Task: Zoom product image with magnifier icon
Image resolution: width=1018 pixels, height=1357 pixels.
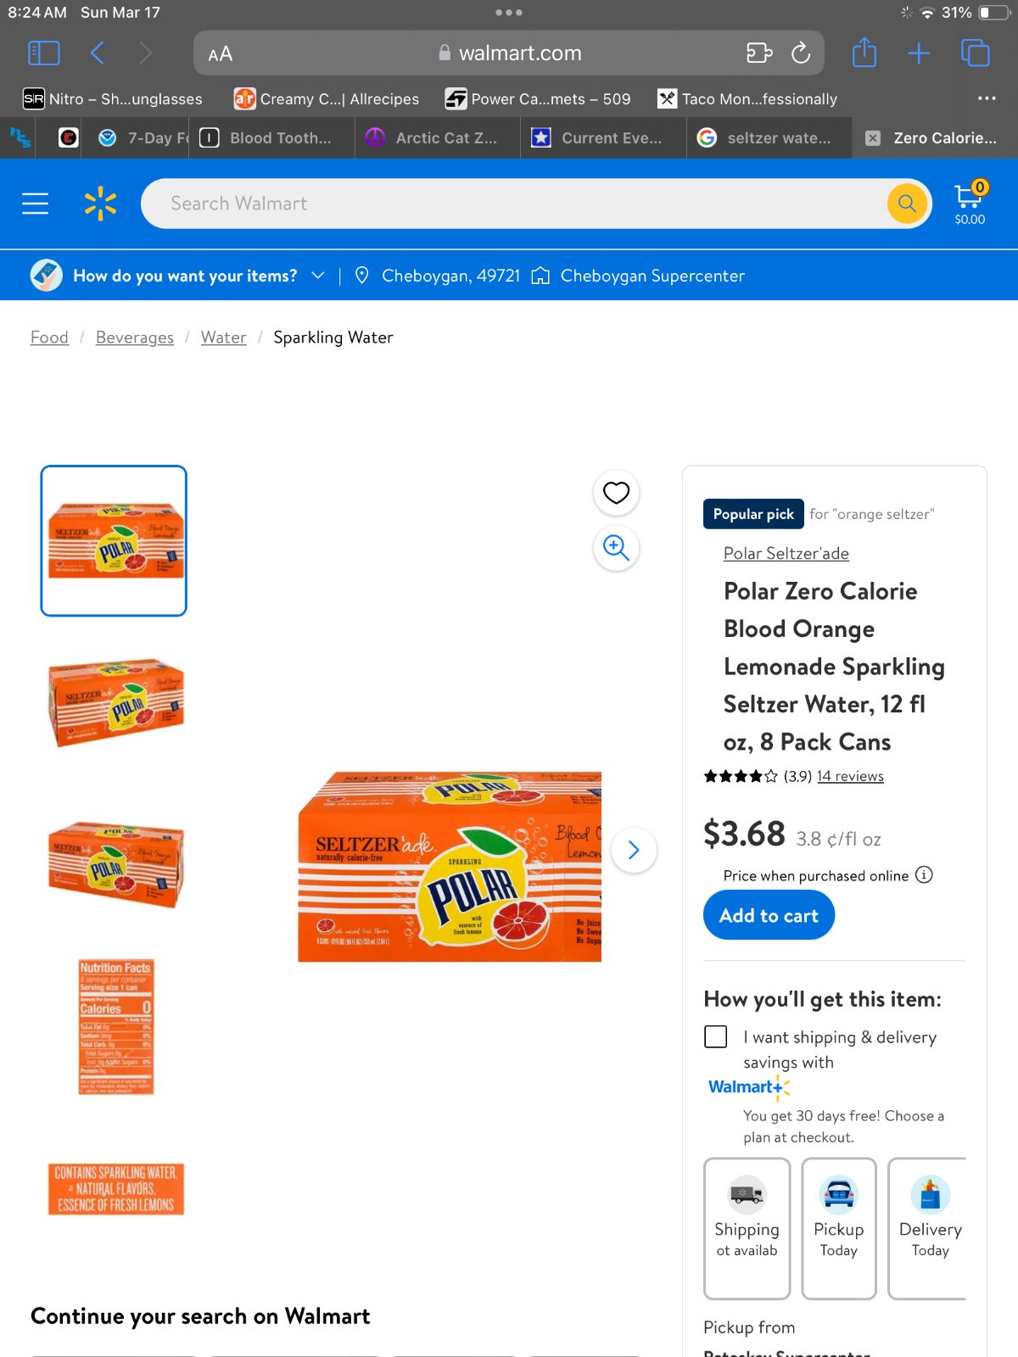Action: (616, 548)
